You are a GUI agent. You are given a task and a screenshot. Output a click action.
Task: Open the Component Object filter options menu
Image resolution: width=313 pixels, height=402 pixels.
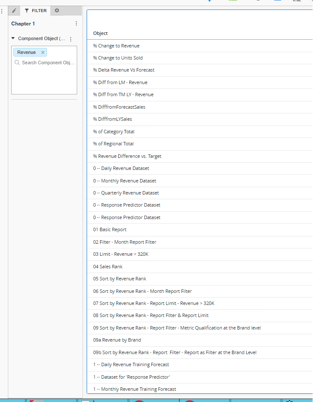71,39
